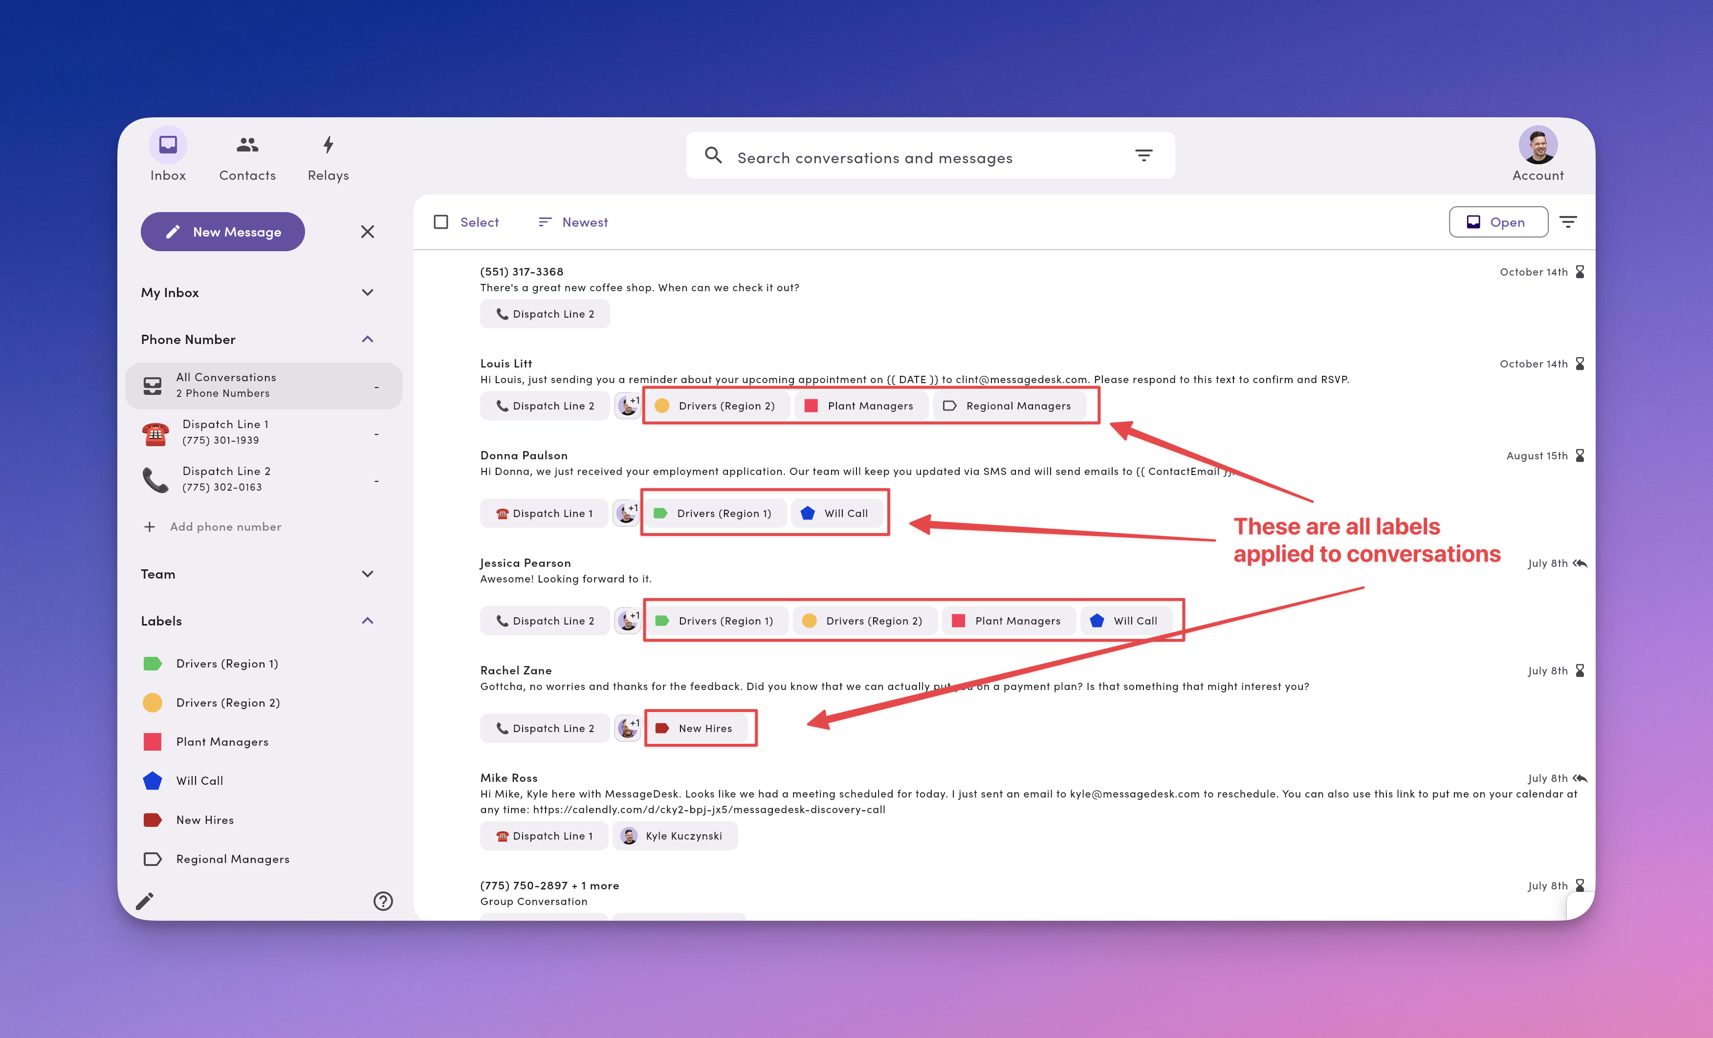
Task: Expand the My Inbox section
Action: point(368,293)
